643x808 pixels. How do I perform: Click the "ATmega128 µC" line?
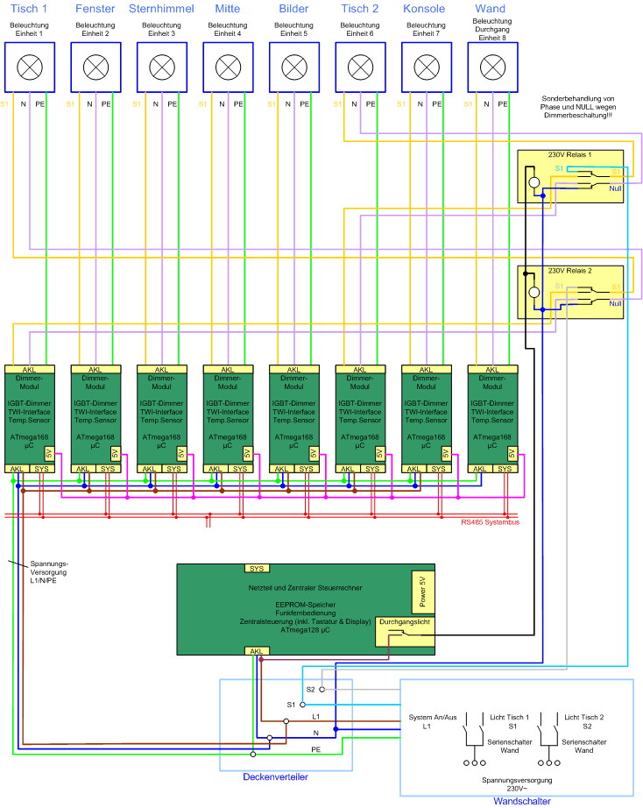click(305, 630)
